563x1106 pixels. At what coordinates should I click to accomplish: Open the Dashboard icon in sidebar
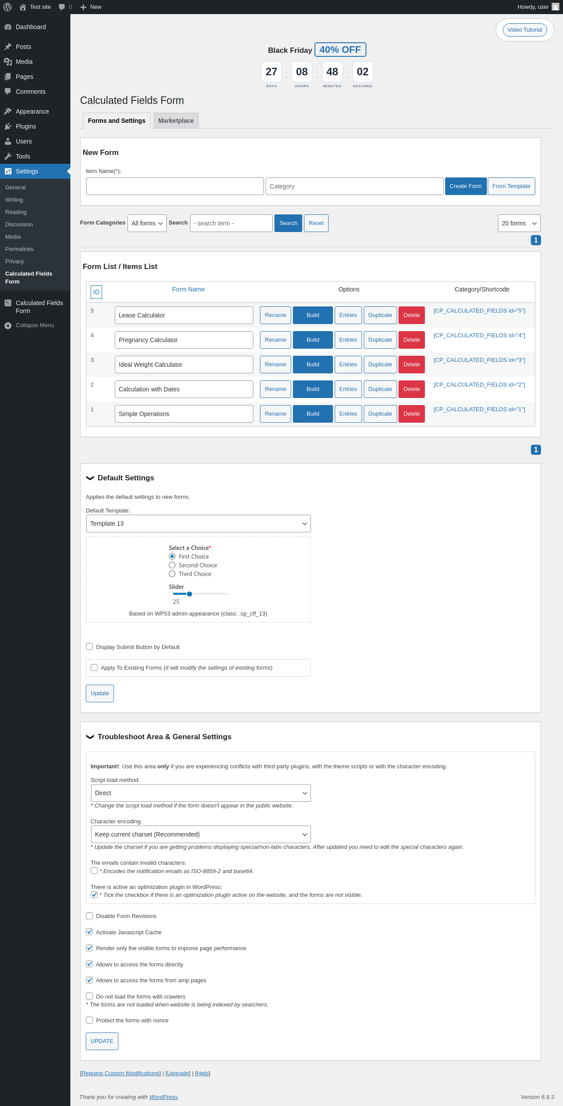pos(8,27)
